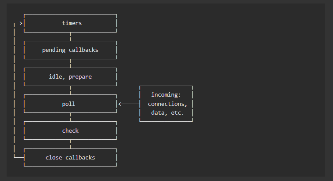This screenshot has width=333, height=181.
Task: Click the "idle, prepare" phase label
Action: 70,77
